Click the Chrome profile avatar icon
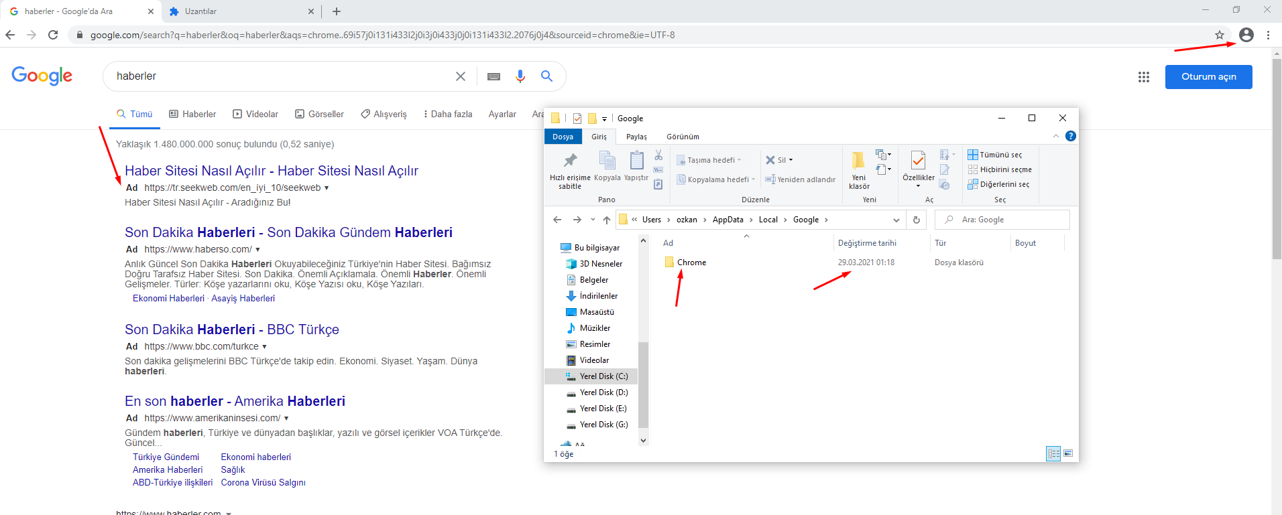This screenshot has width=1282, height=515. 1246,35
